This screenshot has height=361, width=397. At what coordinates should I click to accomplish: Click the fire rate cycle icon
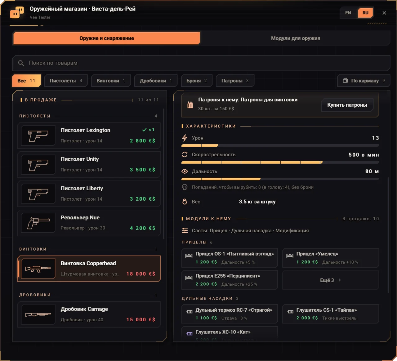(x=185, y=154)
